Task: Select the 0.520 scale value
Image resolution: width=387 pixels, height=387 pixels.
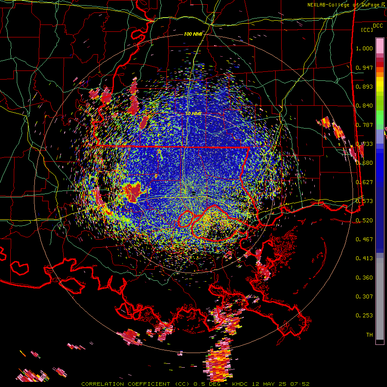Action: (x=364, y=220)
